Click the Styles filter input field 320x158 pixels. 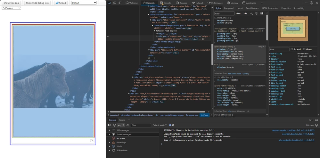(224, 13)
